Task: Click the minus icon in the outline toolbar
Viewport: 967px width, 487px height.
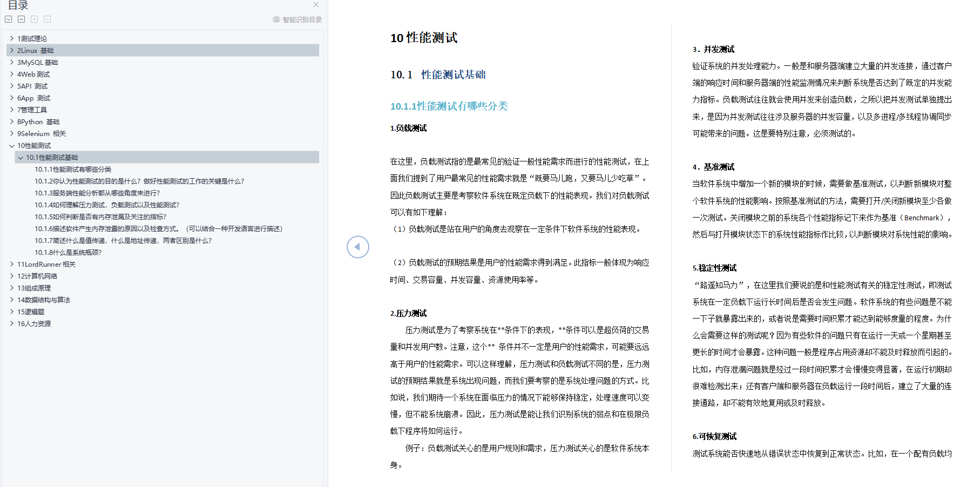Action: pyautogui.click(x=47, y=19)
